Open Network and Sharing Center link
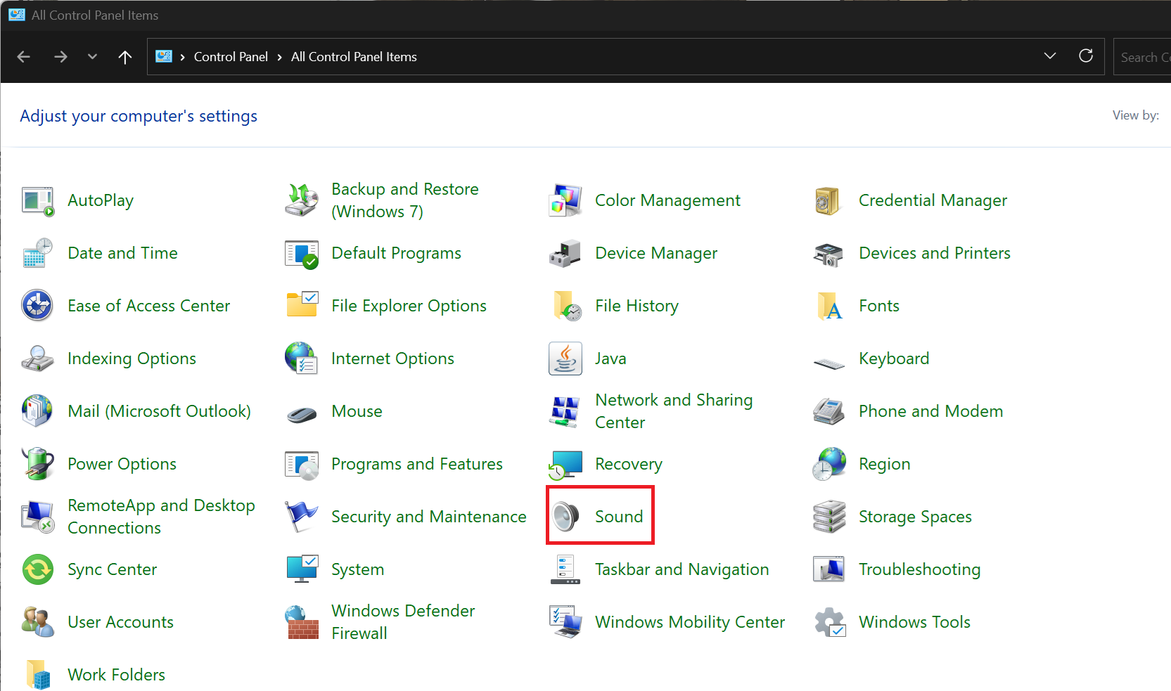 [674, 411]
